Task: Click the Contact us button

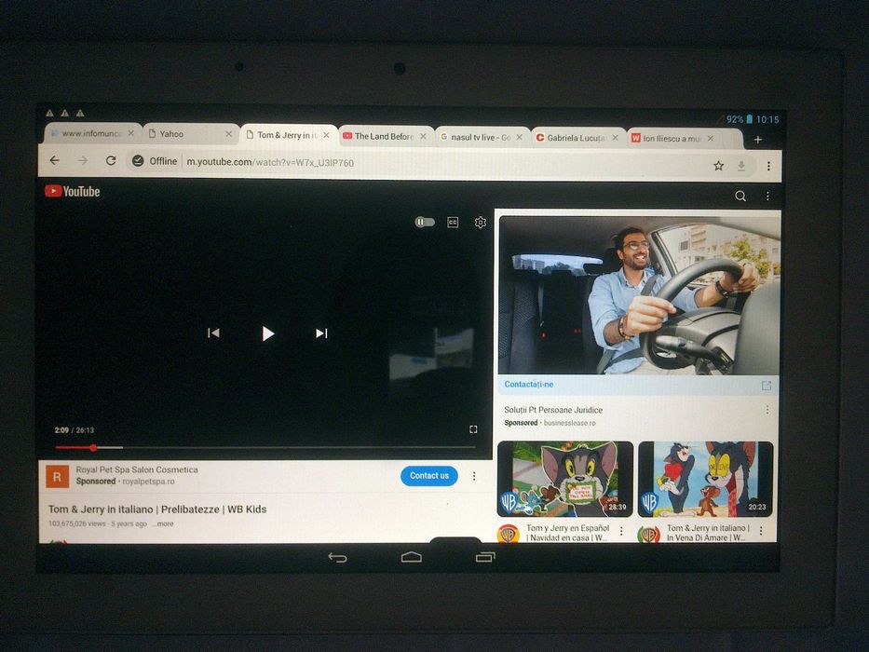Action: coord(429,476)
